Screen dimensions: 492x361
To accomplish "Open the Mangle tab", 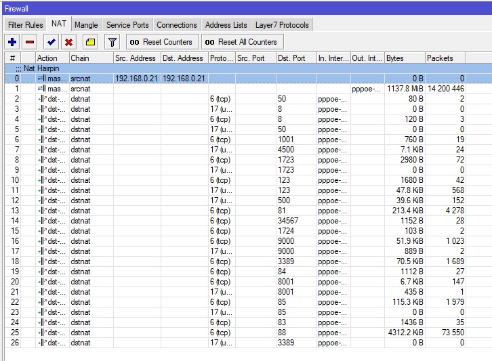I will pos(86,25).
